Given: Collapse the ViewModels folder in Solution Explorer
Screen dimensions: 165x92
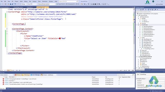Looking at the screenshot, I should pyautogui.click(x=139, y=25).
